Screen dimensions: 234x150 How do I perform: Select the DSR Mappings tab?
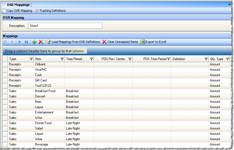click(16, 4)
